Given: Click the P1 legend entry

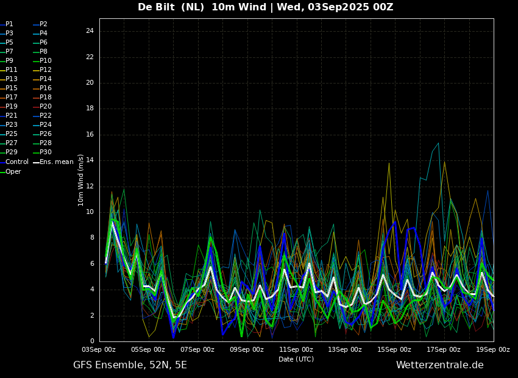Looking at the screenshot, I should tap(9, 24).
